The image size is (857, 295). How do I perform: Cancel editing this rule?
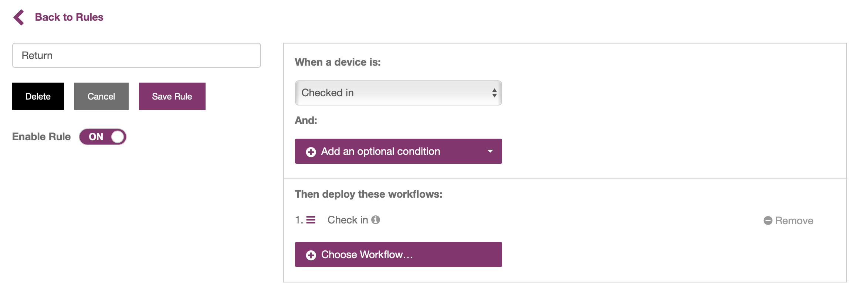click(x=101, y=96)
